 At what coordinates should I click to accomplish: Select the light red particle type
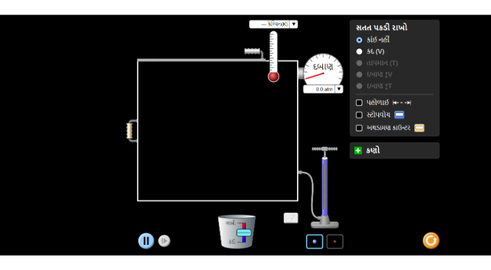click(x=335, y=241)
